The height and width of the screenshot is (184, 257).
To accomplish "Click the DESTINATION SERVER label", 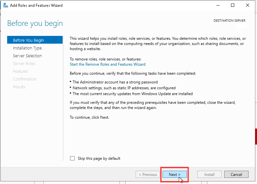I will click(x=229, y=21).
